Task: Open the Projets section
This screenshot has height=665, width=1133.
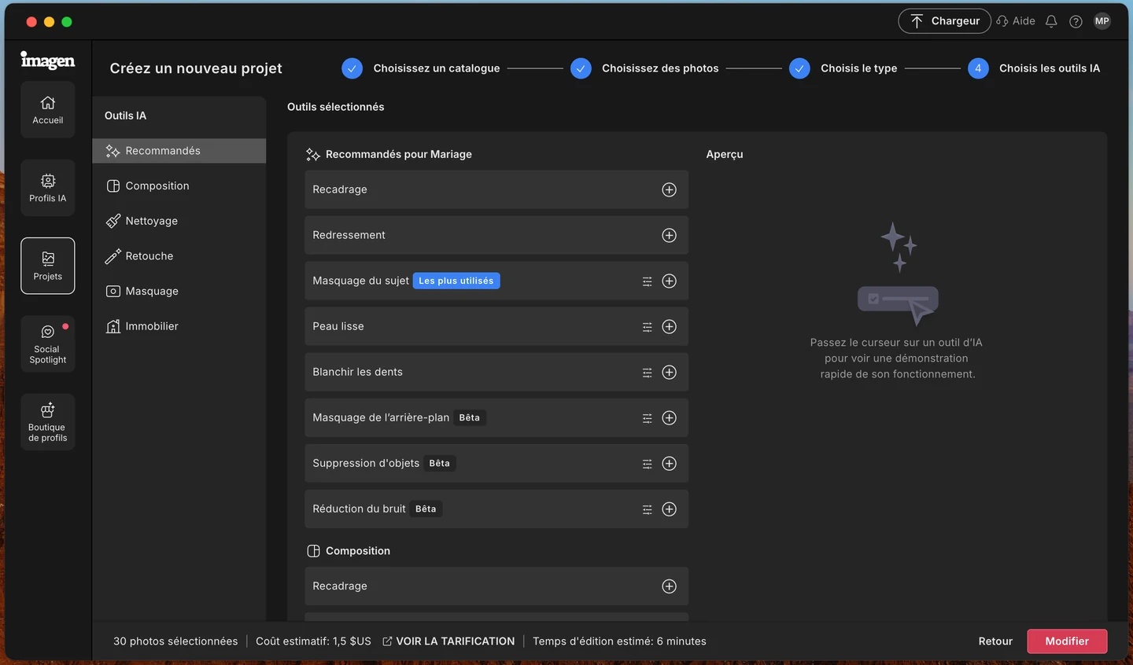Action: (48, 266)
